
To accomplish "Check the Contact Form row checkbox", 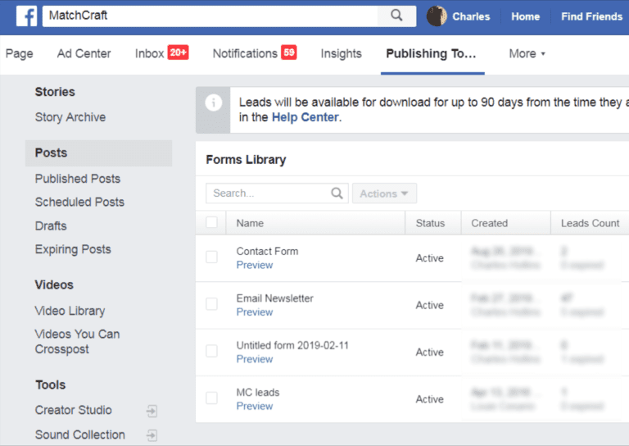I will tap(211, 257).
